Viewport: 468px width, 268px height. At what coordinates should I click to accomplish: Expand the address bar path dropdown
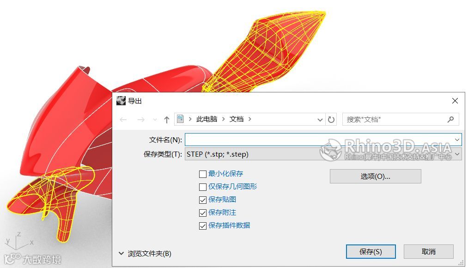click(x=320, y=120)
